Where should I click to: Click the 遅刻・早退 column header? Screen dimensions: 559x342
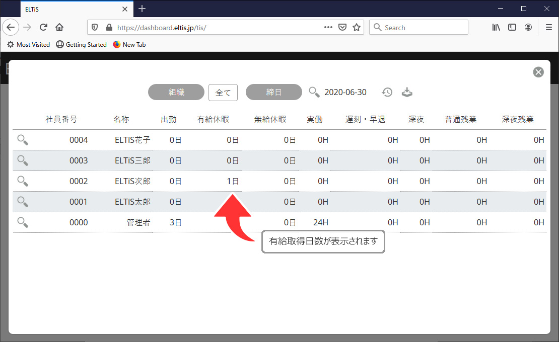pyautogui.click(x=366, y=119)
